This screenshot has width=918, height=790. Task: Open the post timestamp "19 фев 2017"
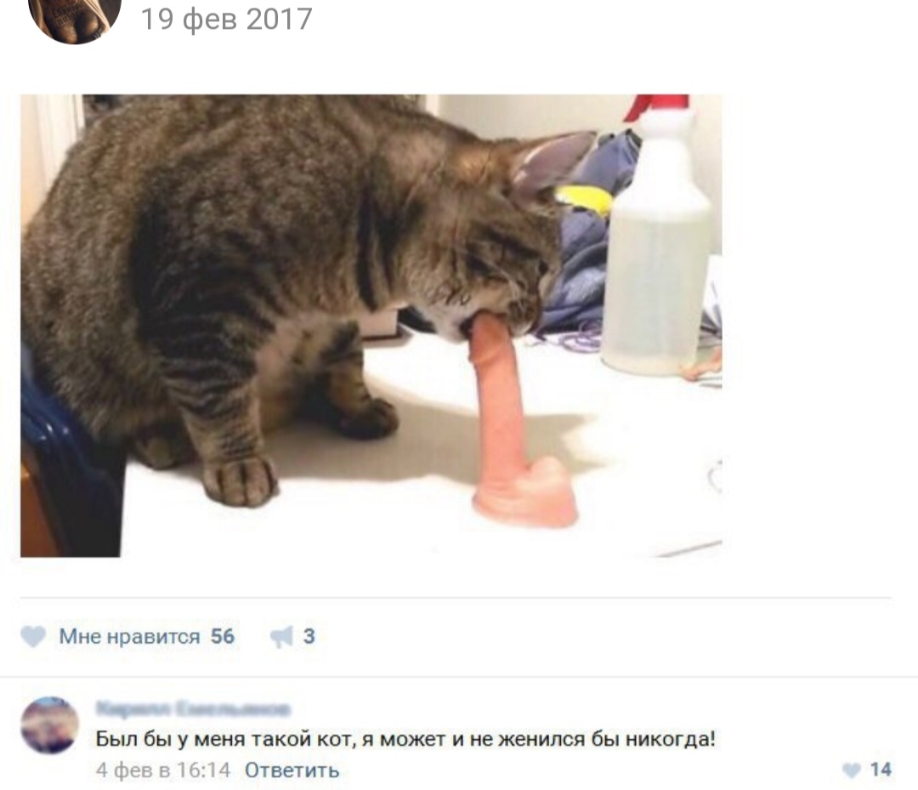click(227, 19)
